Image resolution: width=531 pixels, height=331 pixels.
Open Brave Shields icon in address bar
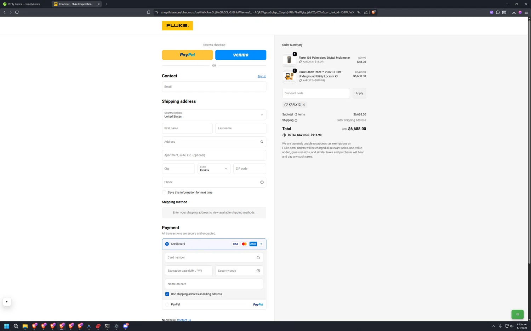click(x=374, y=12)
